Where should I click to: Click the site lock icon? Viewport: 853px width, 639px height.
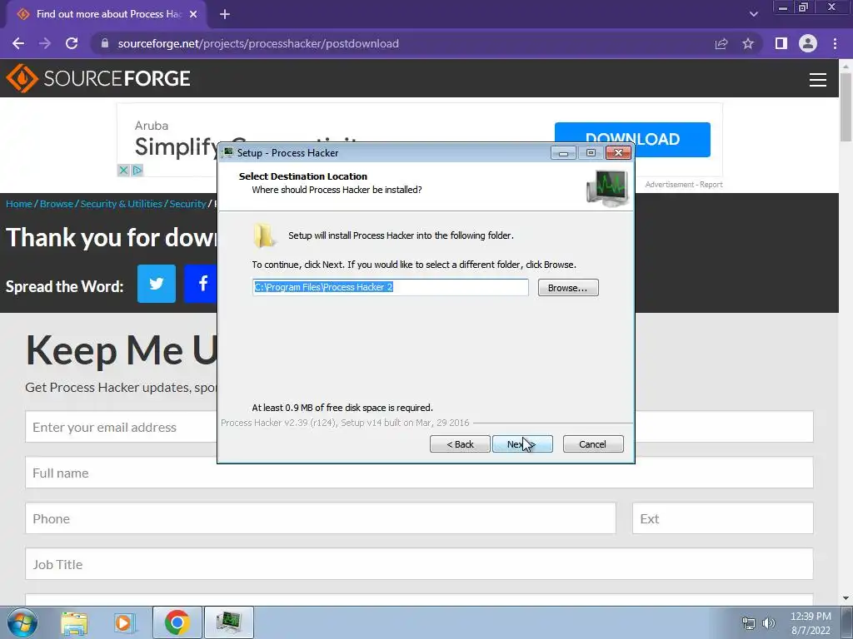[x=105, y=43]
